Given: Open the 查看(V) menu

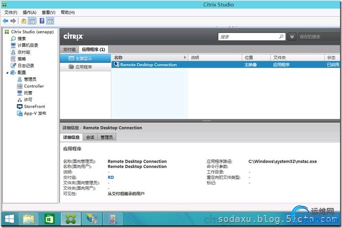Looking at the screenshot, I should click(x=48, y=12).
